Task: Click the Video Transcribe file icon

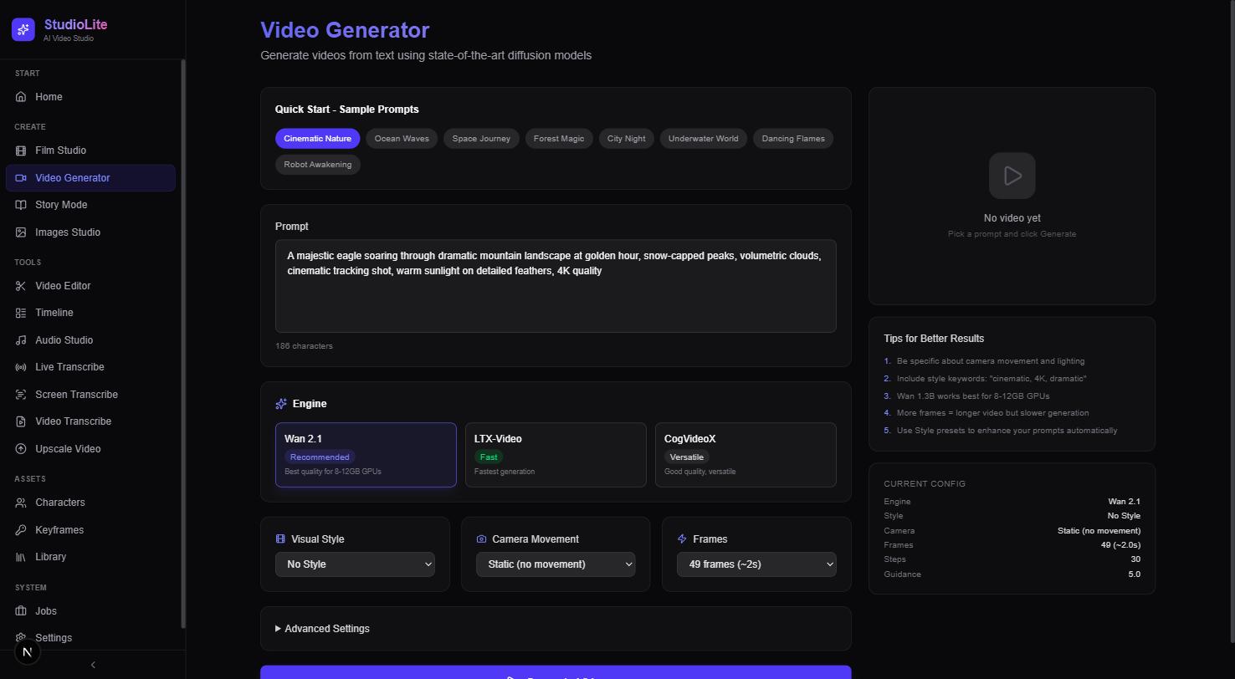Action: click(21, 421)
